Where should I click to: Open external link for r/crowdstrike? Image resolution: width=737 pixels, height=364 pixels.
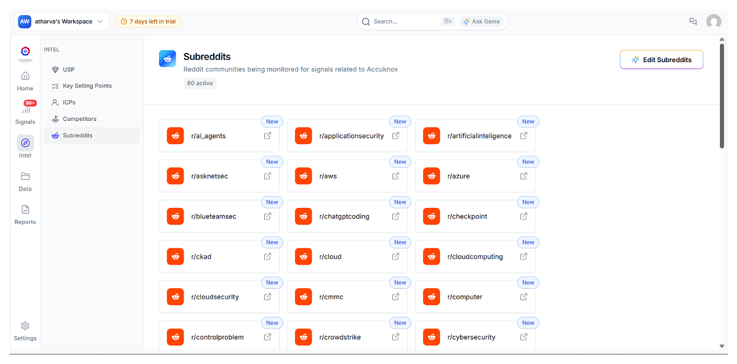click(396, 337)
